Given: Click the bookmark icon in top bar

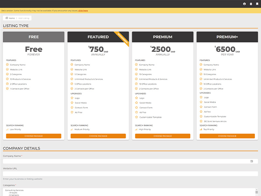Looking at the screenshot, I should [257, 4].
